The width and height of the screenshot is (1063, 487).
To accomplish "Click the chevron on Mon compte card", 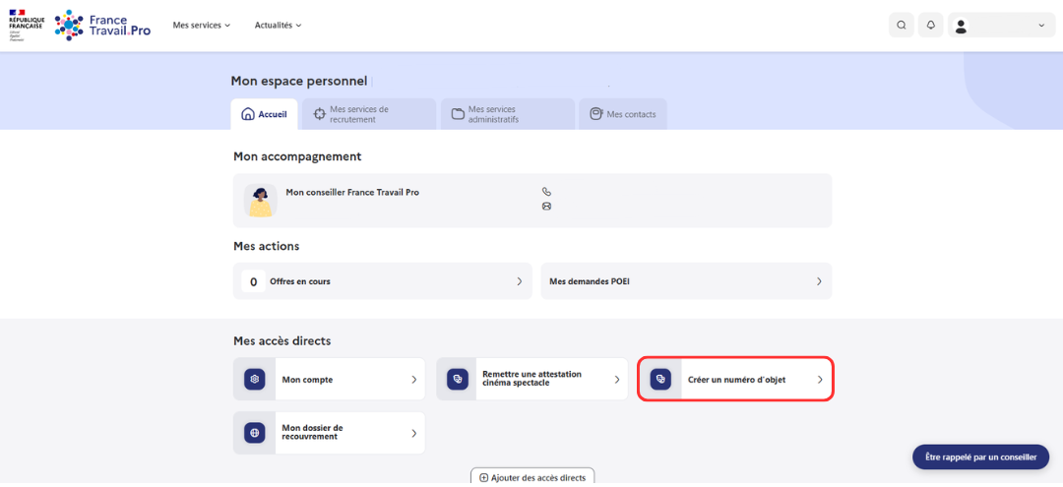I will [413, 380].
